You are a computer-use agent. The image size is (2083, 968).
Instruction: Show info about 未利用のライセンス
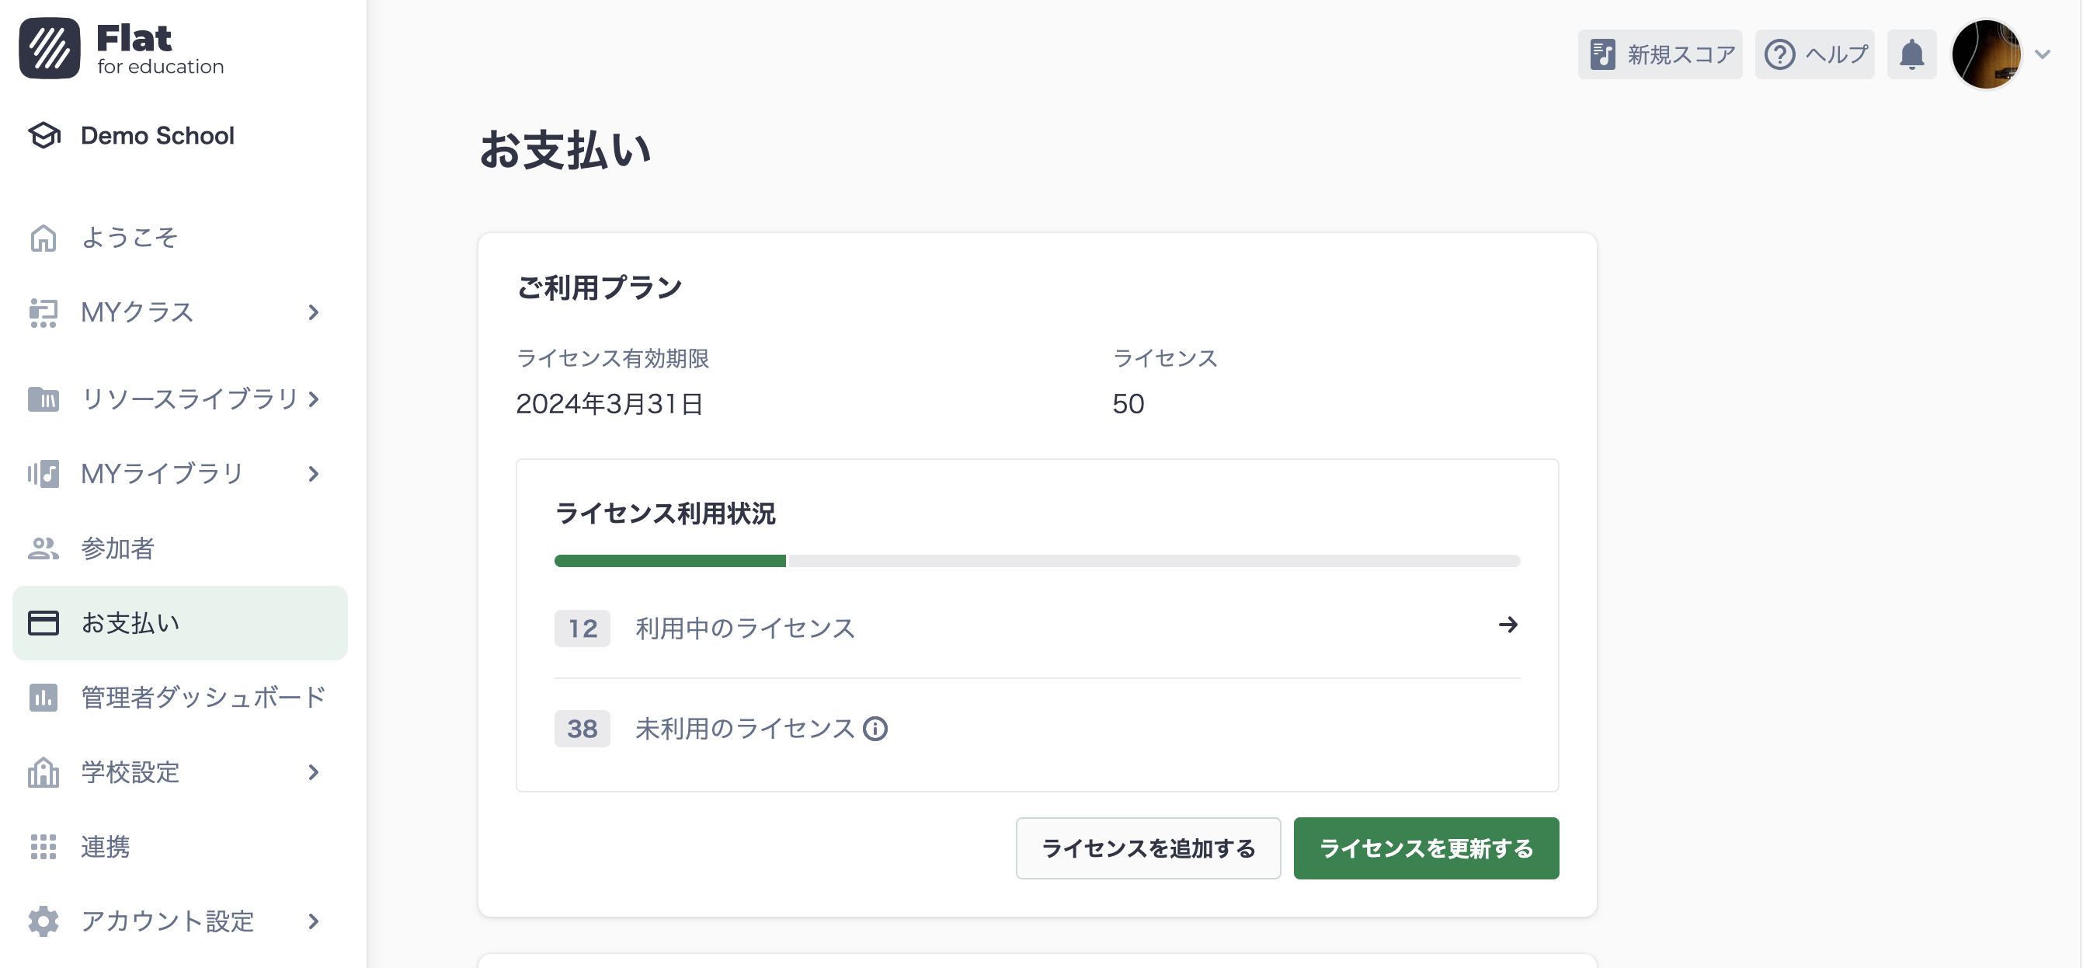[x=877, y=729]
